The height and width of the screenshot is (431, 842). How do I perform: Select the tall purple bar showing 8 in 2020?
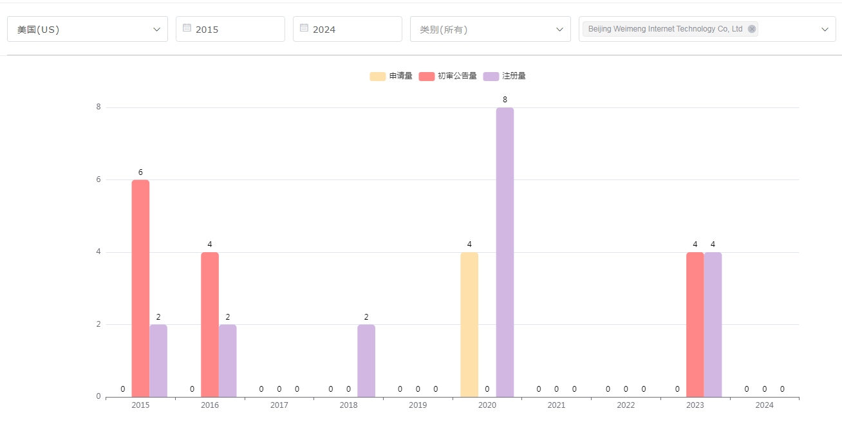[x=505, y=251]
